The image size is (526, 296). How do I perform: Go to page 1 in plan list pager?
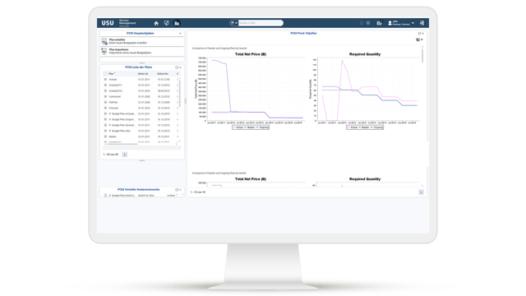click(125, 155)
